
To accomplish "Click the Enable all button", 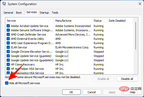I will [x=103, y=79].
